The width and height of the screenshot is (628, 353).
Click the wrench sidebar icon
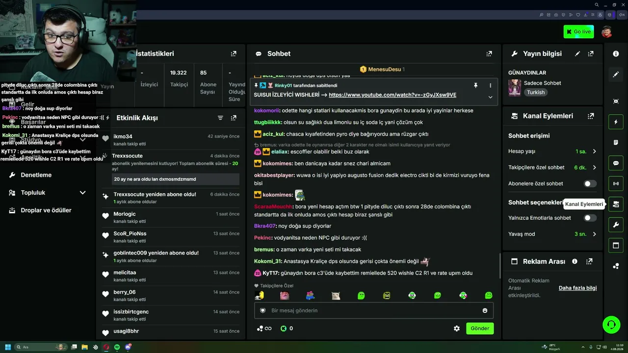[x=616, y=225]
